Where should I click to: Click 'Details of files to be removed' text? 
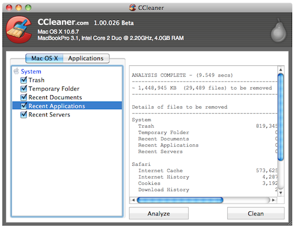tap(179, 107)
